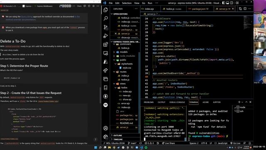
Task: Collapse the OPEN EDITORS section
Action: [x=125, y=14]
